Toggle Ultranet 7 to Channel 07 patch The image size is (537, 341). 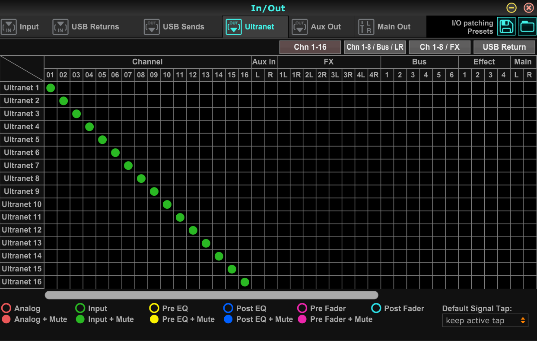[128, 166]
